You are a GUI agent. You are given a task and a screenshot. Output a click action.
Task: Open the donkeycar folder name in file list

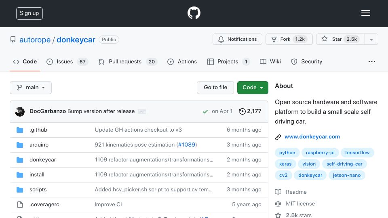[42, 160]
